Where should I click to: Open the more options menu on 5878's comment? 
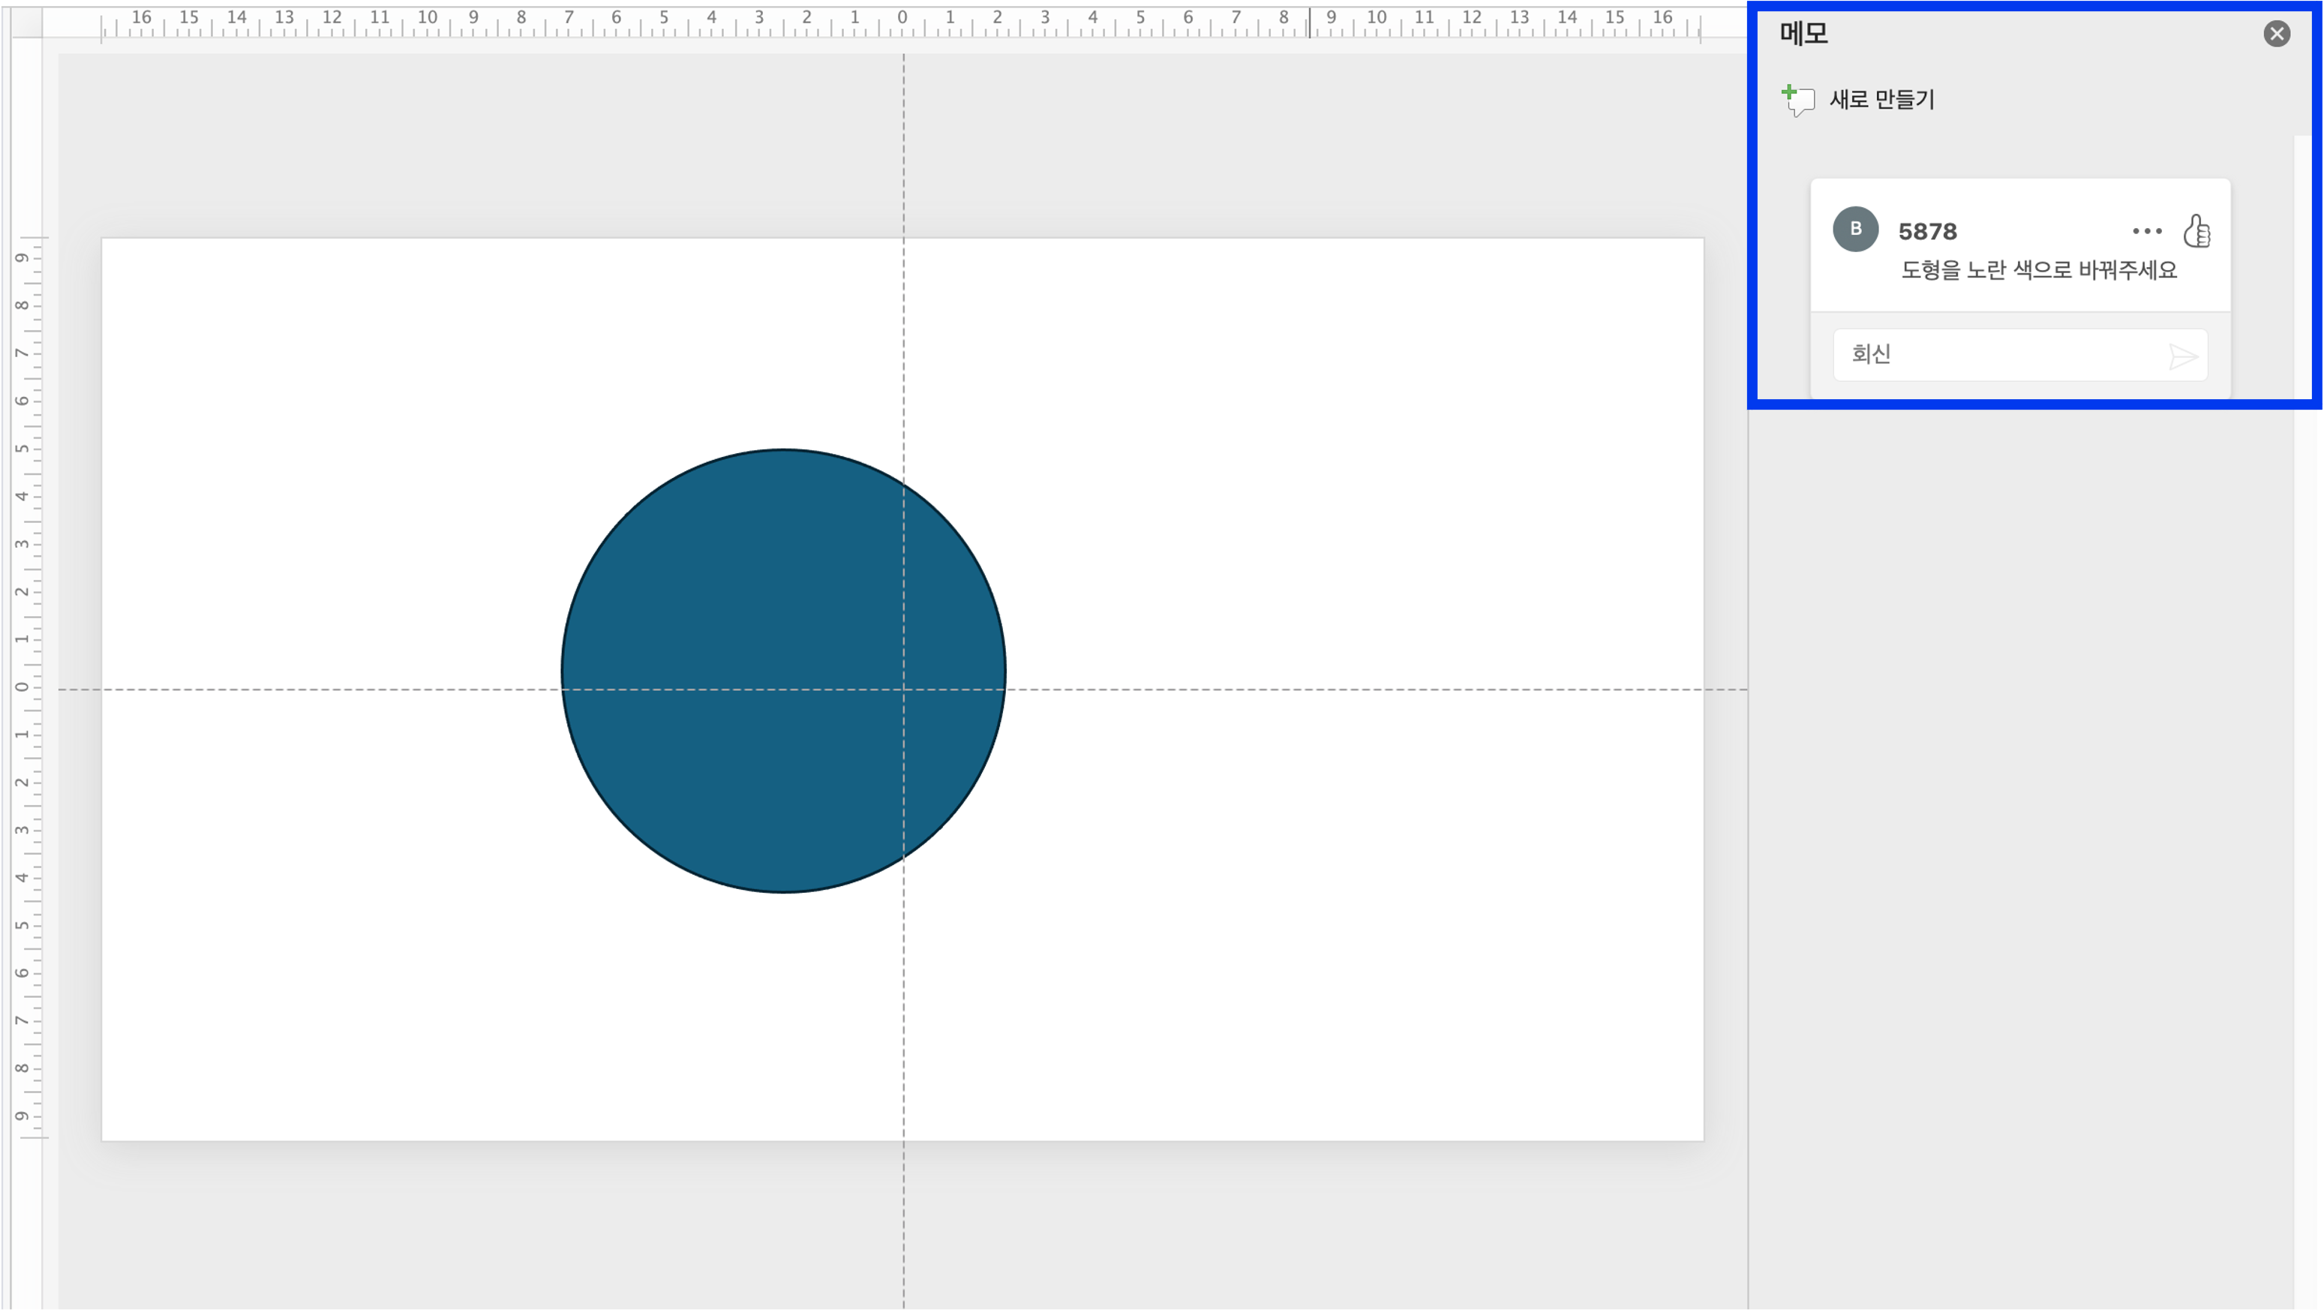2146,231
